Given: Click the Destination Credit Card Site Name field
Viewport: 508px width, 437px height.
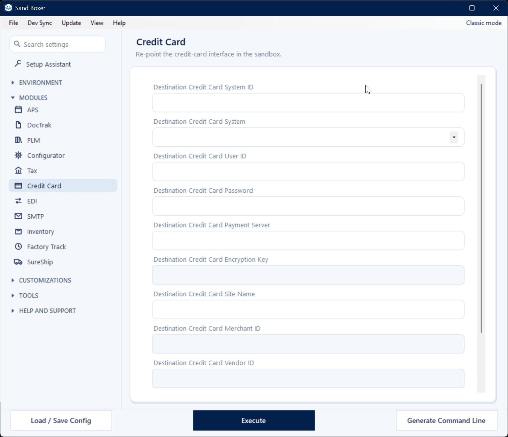Looking at the screenshot, I should 308,309.
